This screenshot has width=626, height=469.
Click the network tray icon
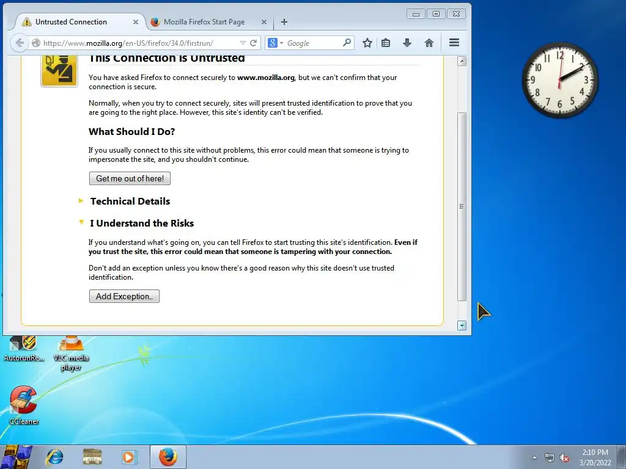point(550,457)
